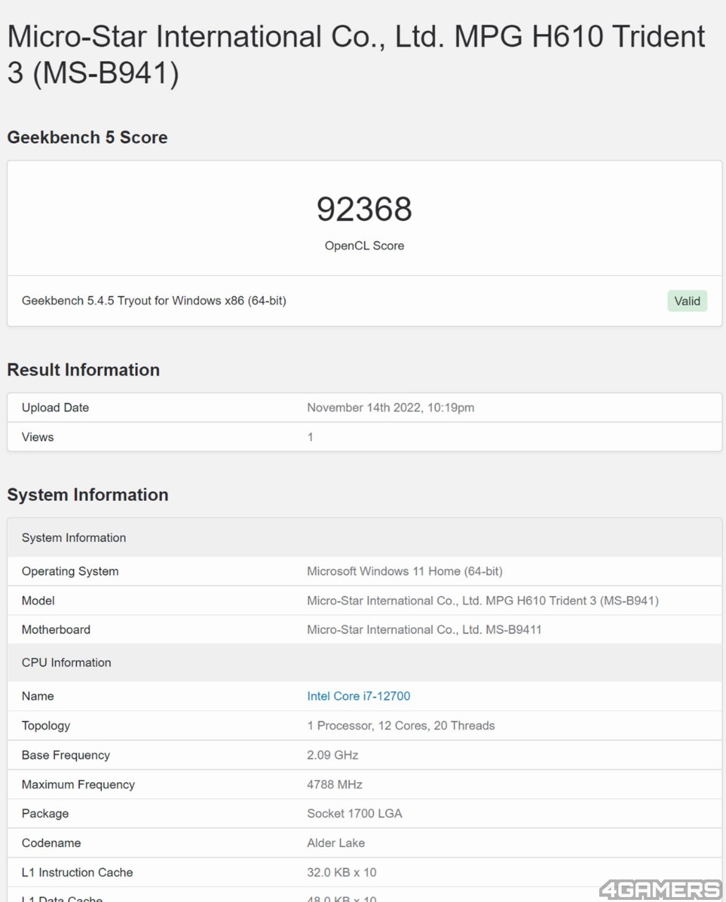Click the OpenCL Score label
The width and height of the screenshot is (726, 902).
point(364,246)
